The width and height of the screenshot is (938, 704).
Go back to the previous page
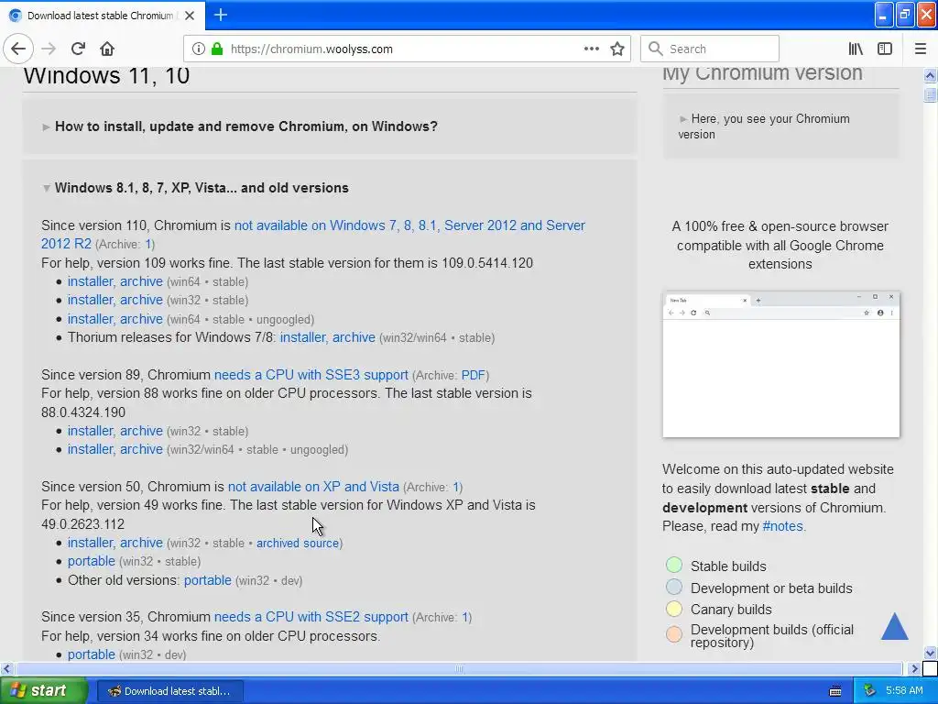click(18, 49)
